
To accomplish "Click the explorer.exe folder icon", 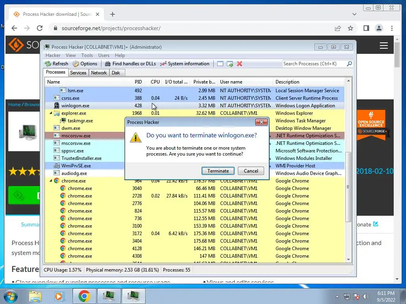I will (56, 113).
